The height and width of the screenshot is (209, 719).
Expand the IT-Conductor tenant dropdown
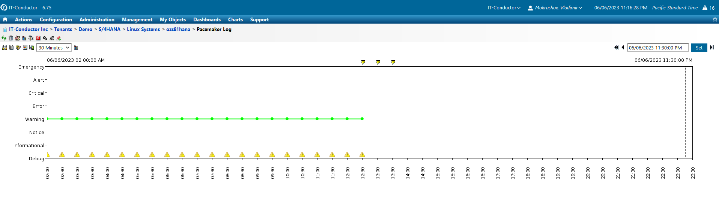coord(504,8)
